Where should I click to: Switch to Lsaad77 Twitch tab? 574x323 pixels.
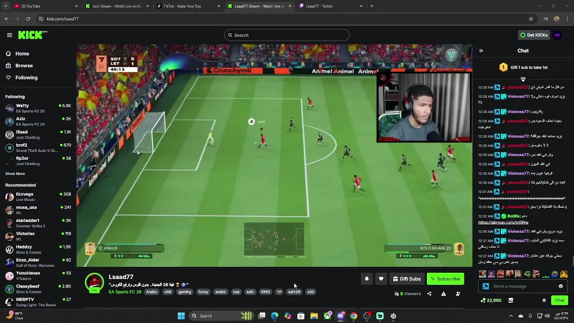[x=331, y=6]
